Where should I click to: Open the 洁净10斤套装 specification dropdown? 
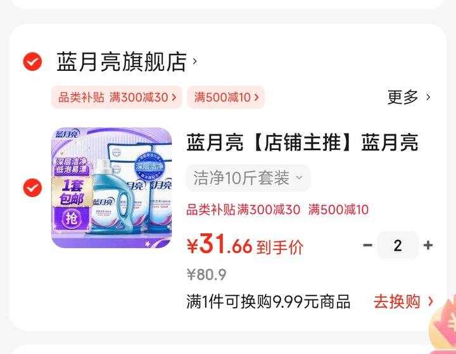pos(248,178)
